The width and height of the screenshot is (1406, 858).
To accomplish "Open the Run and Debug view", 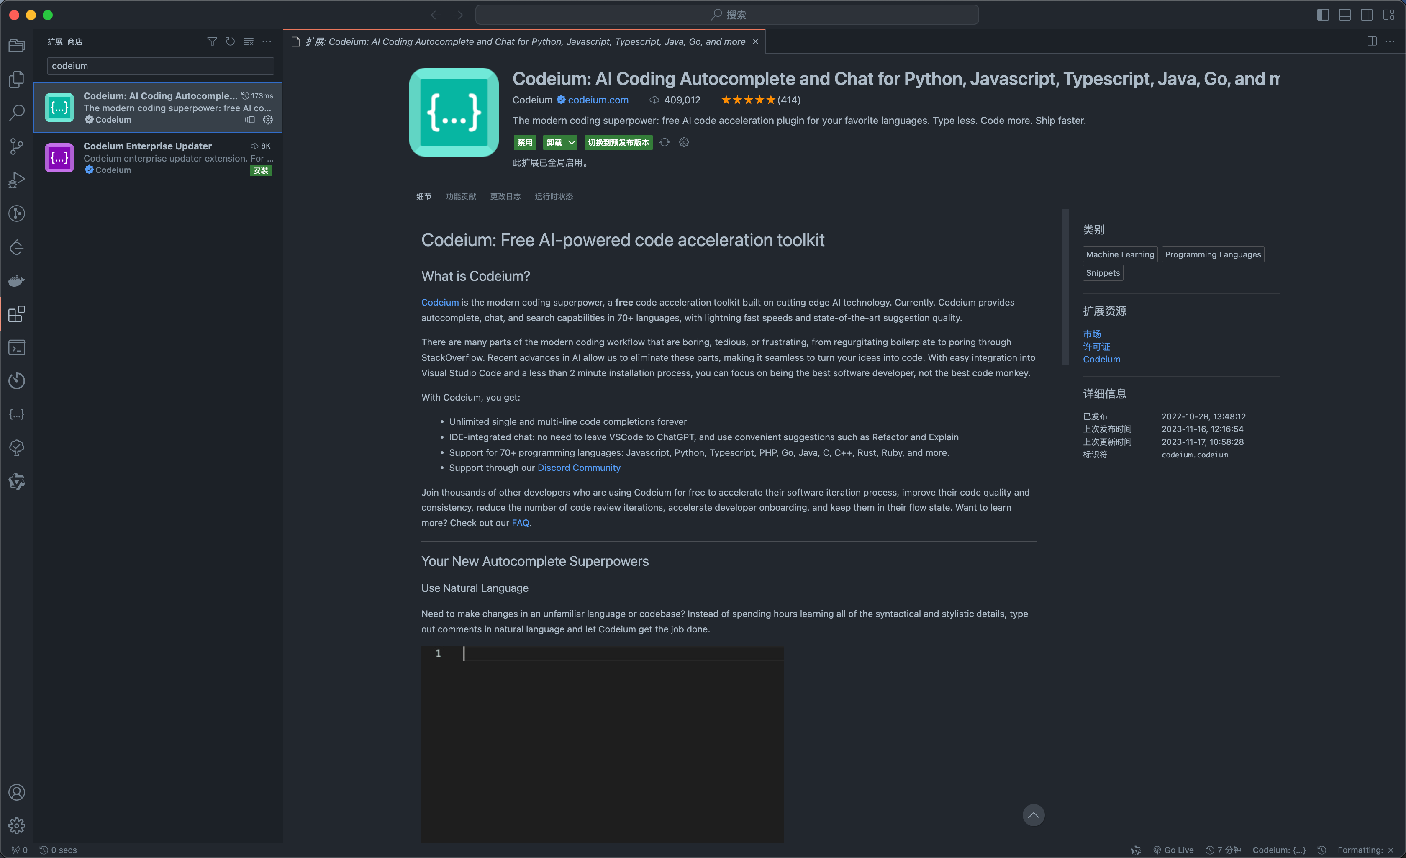I will pos(17,180).
